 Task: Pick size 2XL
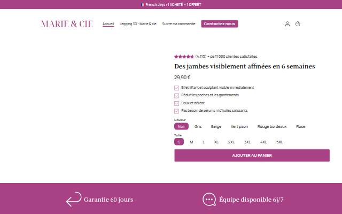[x=231, y=142]
